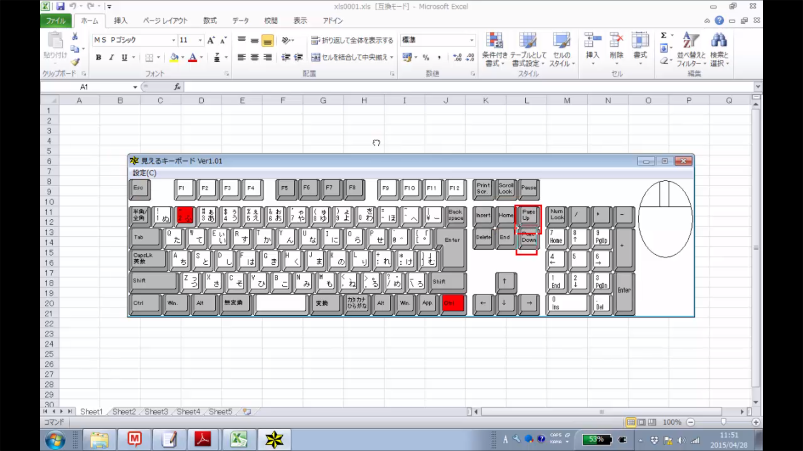Click the Format Painter brush icon
Image resolution: width=803 pixels, height=451 pixels.
pos(75,62)
